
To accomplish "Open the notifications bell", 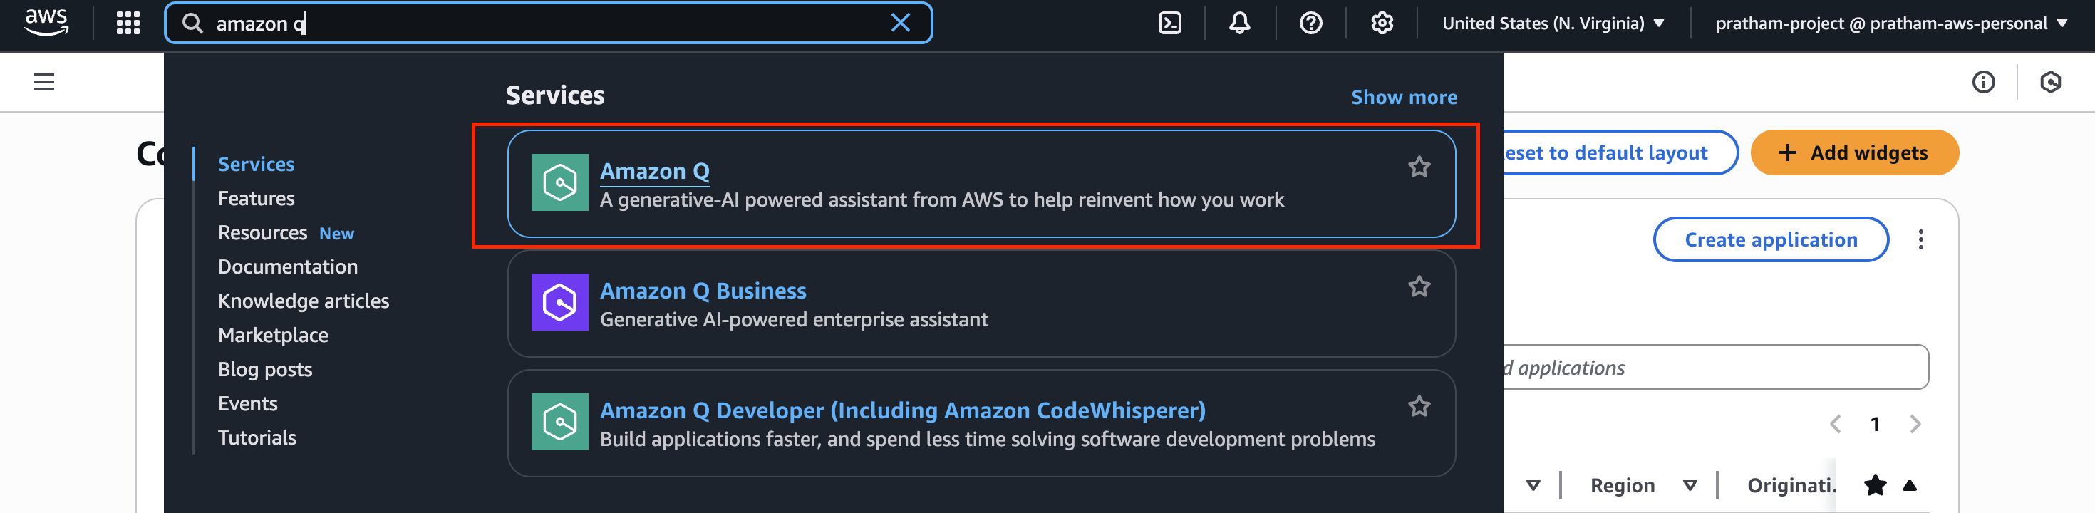I will click(1239, 23).
